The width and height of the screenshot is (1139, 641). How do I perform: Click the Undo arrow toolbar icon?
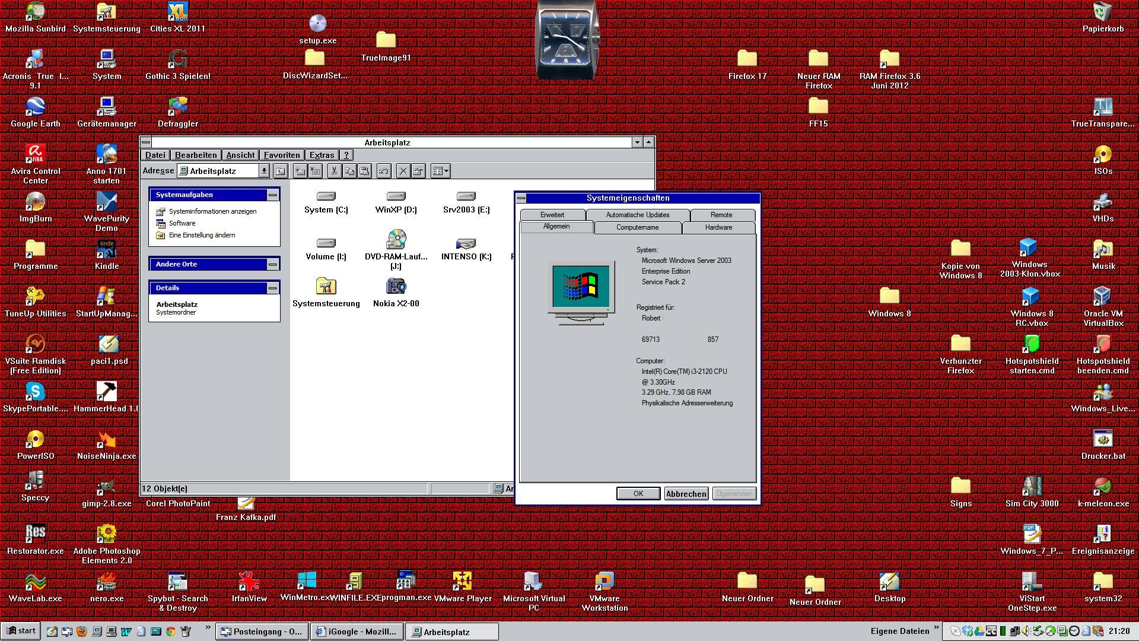384,172
